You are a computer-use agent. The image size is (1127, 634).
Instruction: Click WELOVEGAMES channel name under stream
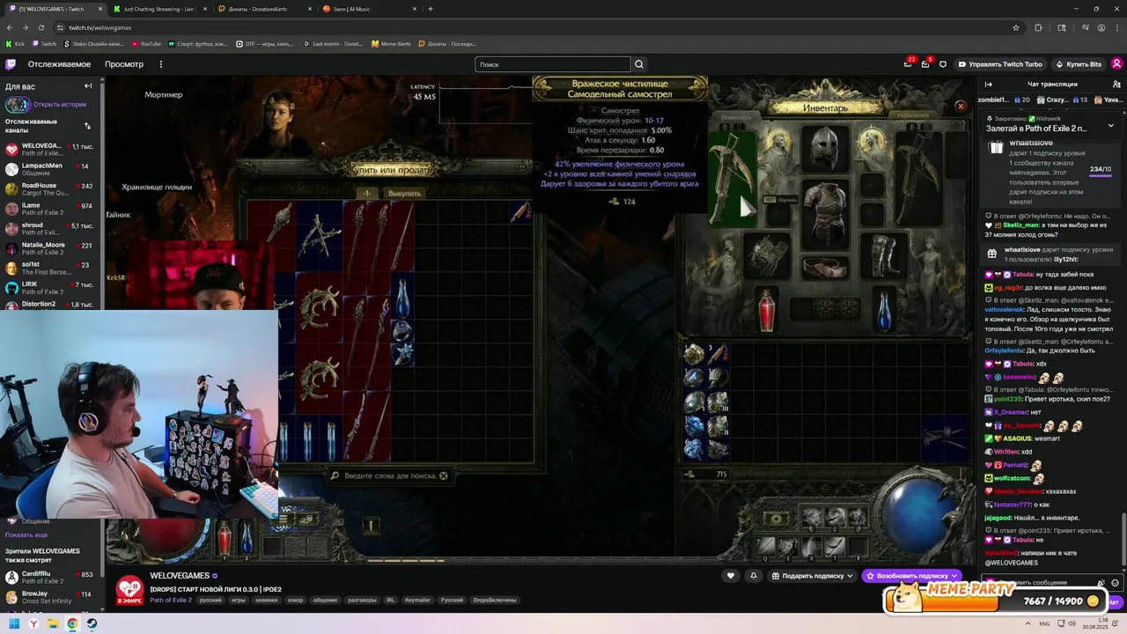tap(180, 576)
